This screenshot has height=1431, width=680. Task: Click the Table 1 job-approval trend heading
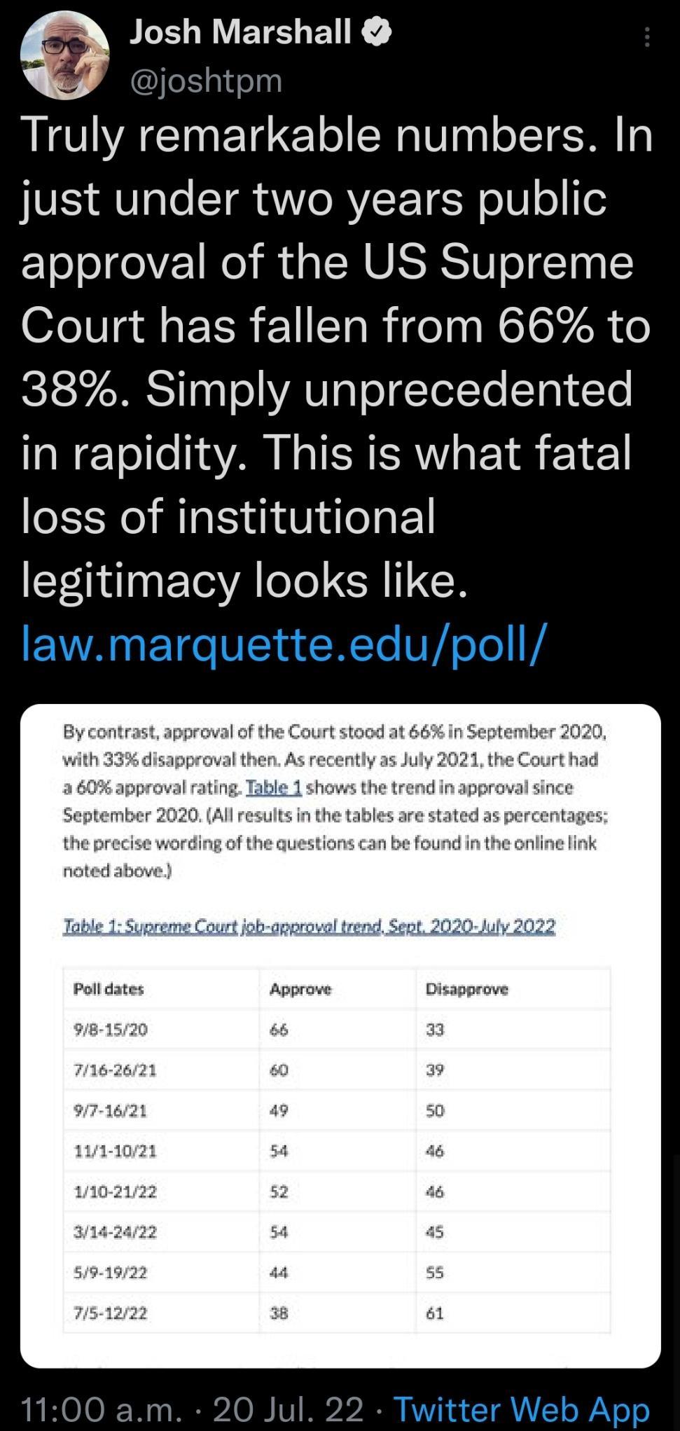point(308,926)
